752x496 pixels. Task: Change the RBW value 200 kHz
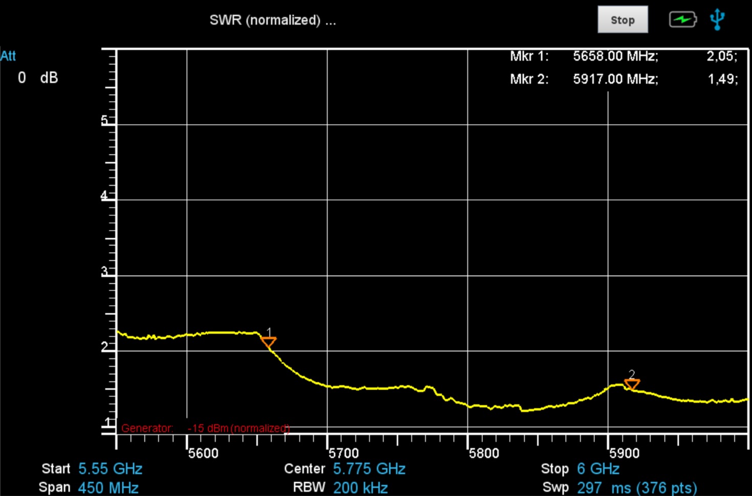pyautogui.click(x=360, y=487)
